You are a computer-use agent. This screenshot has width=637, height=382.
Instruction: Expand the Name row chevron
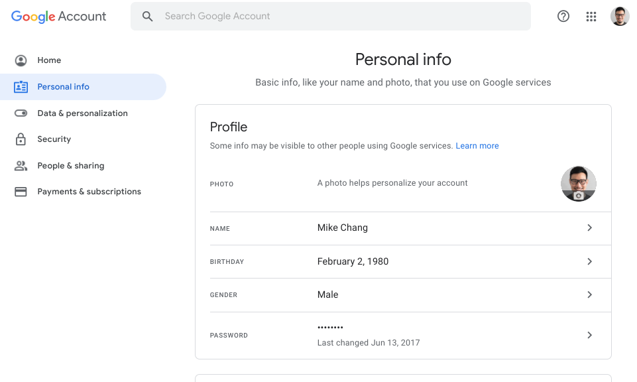pos(589,227)
